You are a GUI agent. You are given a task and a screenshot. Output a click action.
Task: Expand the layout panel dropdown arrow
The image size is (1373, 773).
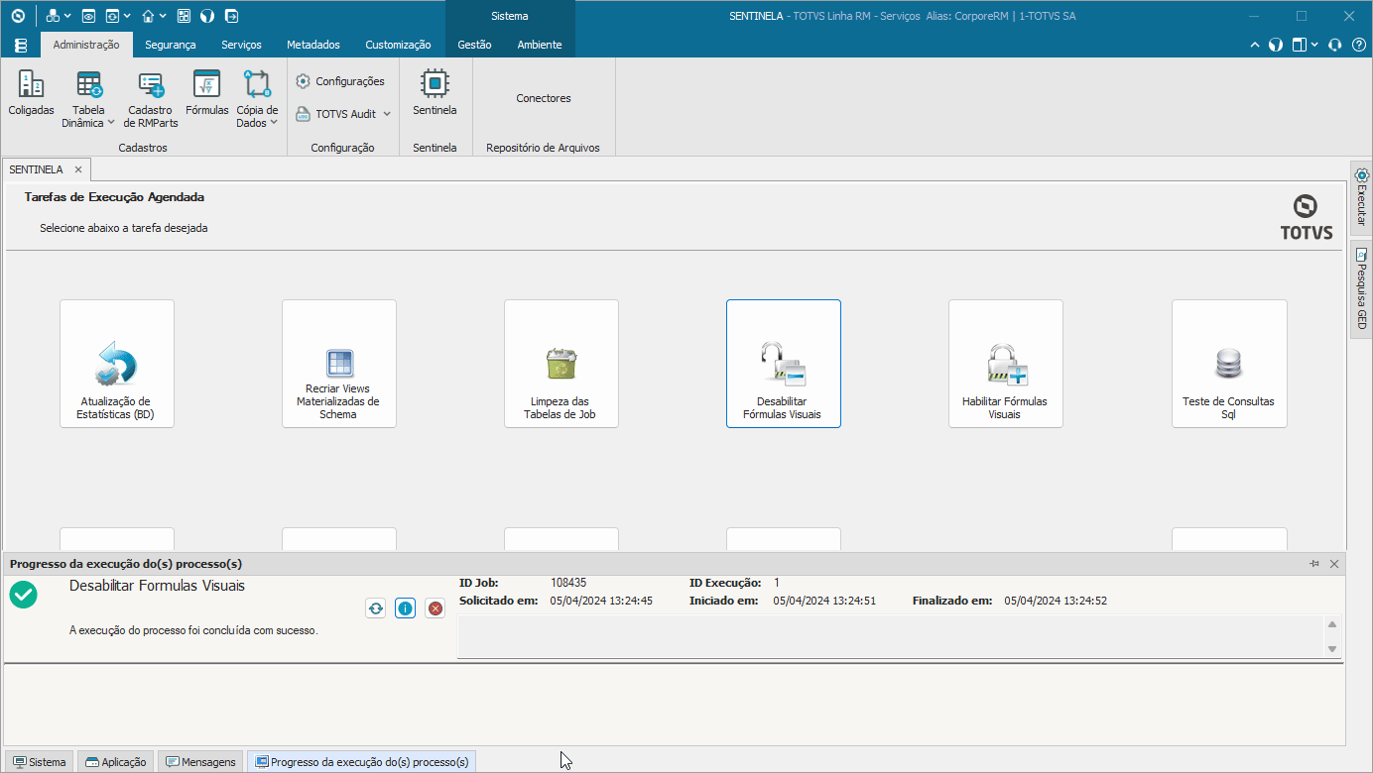[x=1314, y=45]
